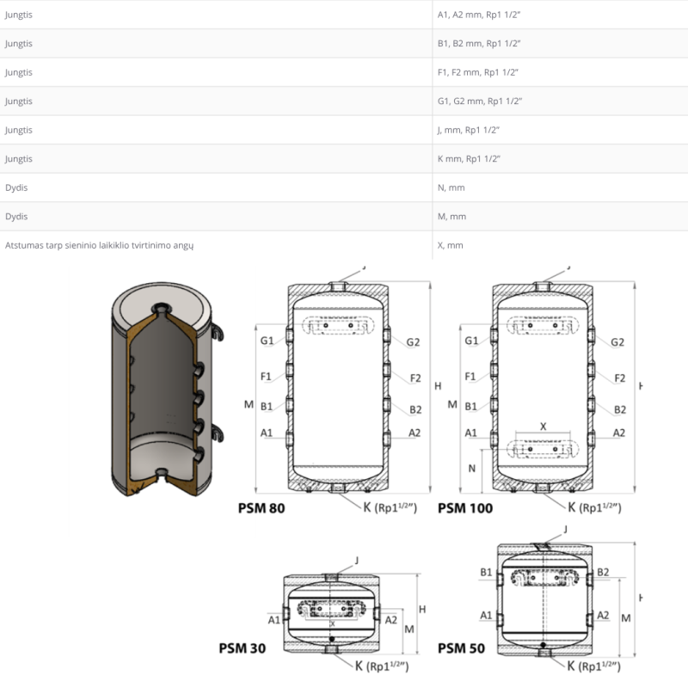Click "Jungtis" in the A1, A2 row
Image resolution: width=688 pixels, height=688 pixels.
[18, 15]
